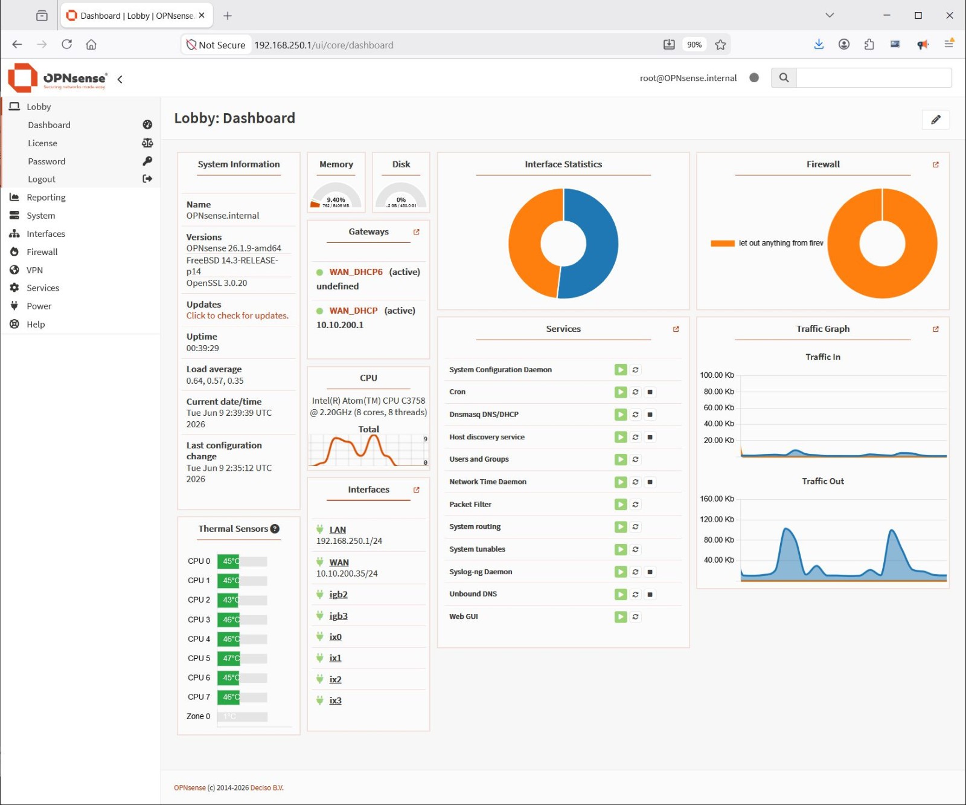The height and width of the screenshot is (805, 966).
Task: Click the Thermal Sensors help question icon
Action: (x=275, y=529)
